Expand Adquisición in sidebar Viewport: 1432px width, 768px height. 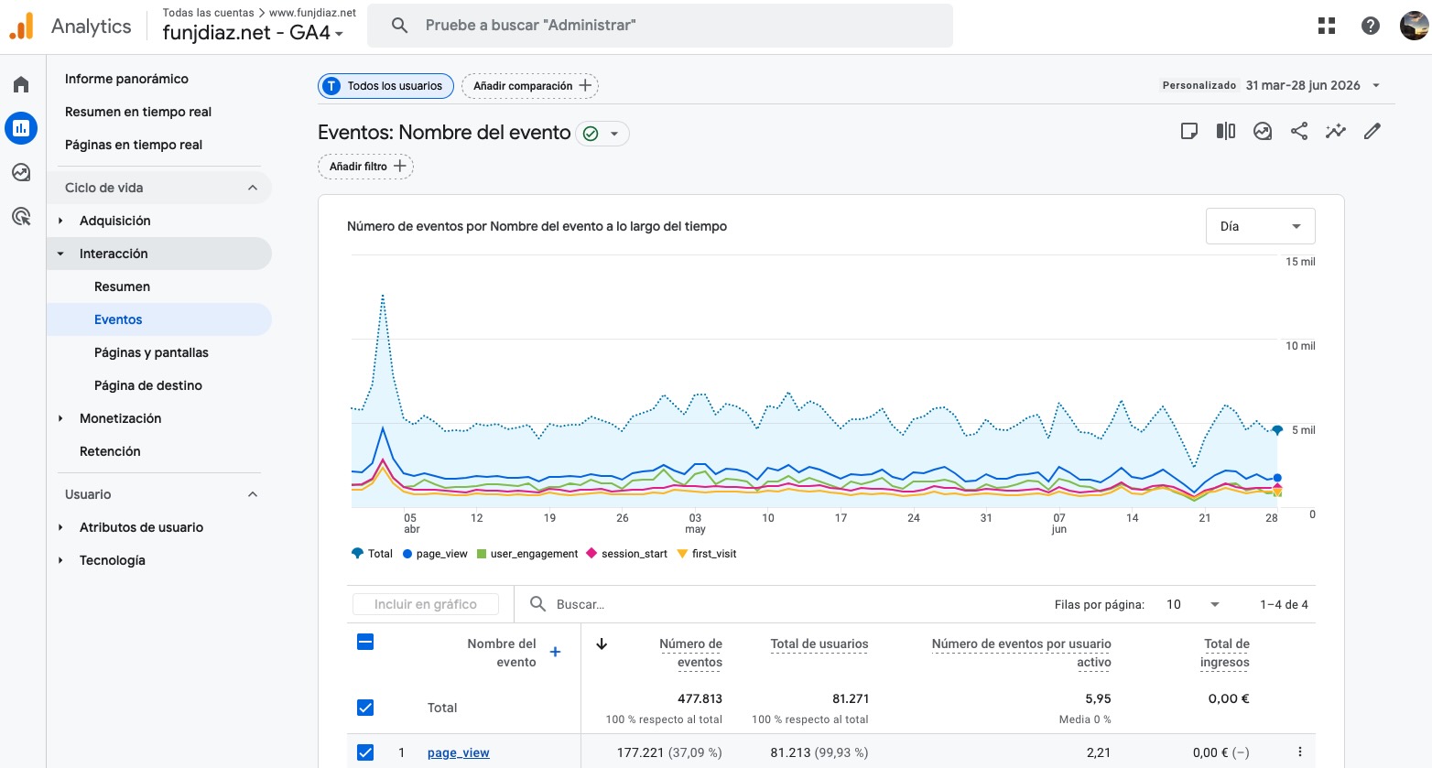pos(60,221)
